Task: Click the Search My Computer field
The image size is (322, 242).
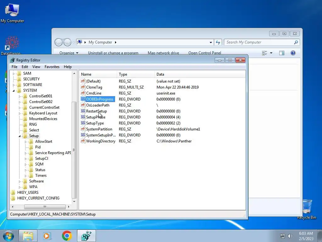Action: pos(262,42)
